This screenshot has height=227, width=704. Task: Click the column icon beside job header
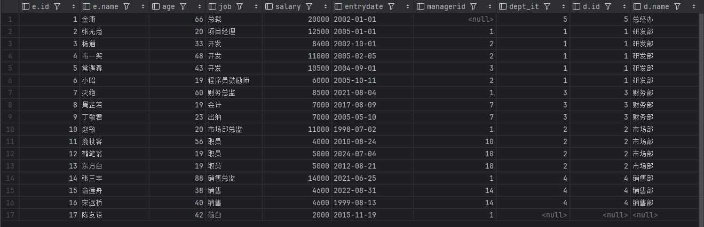[x=212, y=7]
